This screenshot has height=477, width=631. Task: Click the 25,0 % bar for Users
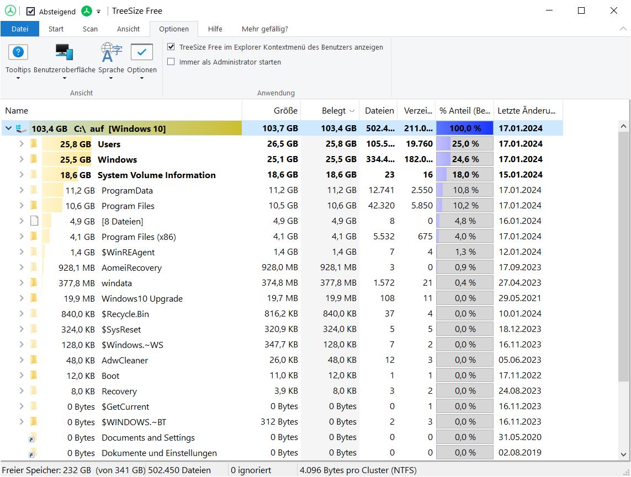465,143
